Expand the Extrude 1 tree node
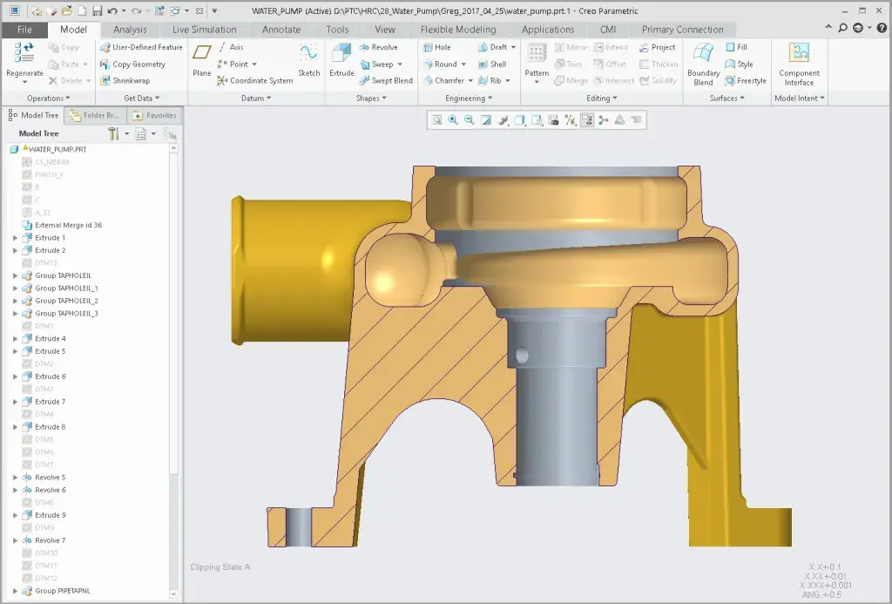This screenshot has width=892, height=604. click(15, 238)
